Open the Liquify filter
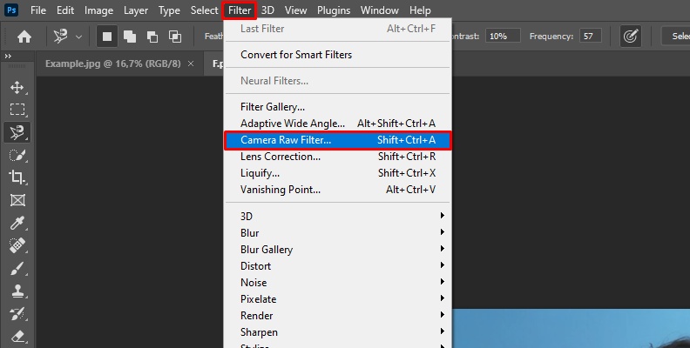 [x=337, y=173]
